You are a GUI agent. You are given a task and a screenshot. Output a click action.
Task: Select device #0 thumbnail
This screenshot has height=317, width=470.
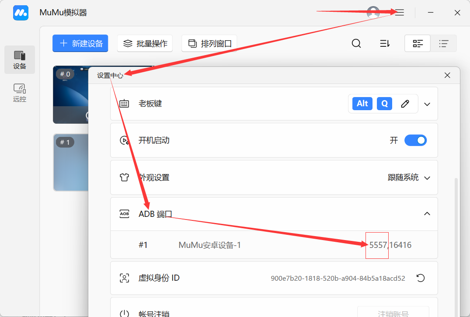pyautogui.click(x=71, y=95)
